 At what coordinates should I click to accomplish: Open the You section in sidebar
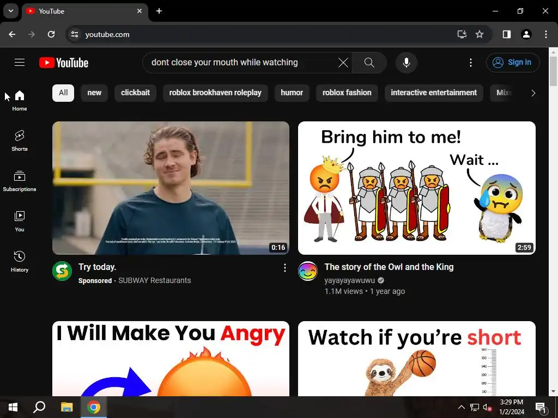pyautogui.click(x=20, y=221)
